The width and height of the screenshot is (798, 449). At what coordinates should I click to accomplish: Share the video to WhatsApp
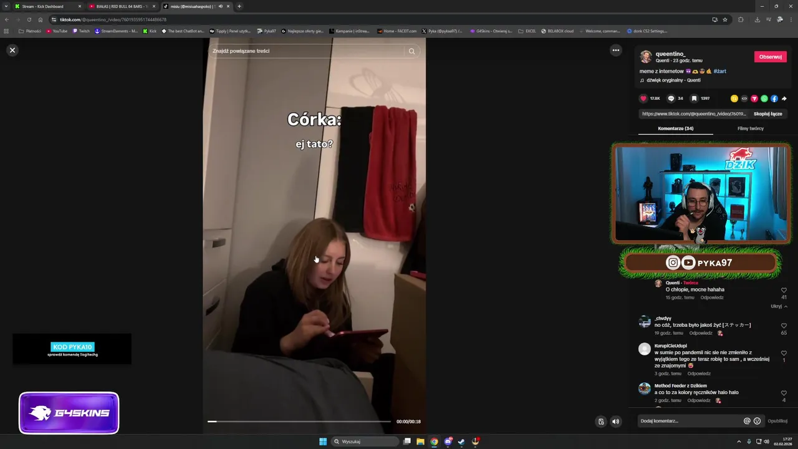[764, 99]
